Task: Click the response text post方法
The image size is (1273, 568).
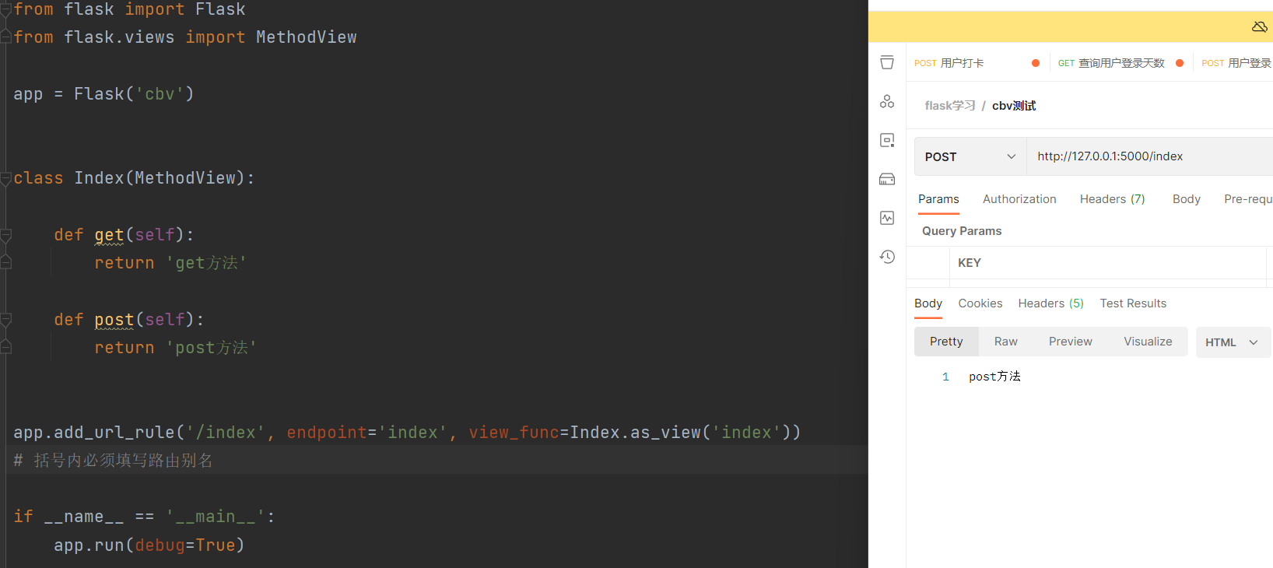Action: point(994,377)
